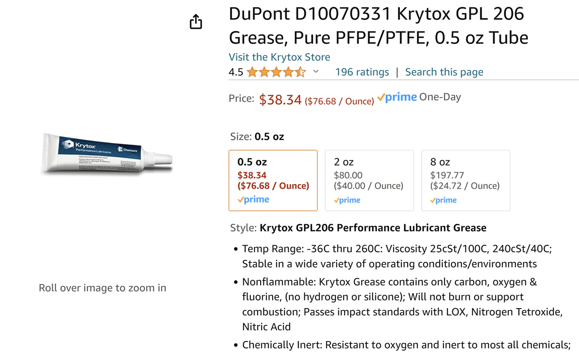
Task: Click the orange star rating icons
Action: [276, 72]
